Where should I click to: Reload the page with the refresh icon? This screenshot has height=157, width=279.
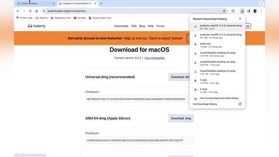tap(30, 11)
